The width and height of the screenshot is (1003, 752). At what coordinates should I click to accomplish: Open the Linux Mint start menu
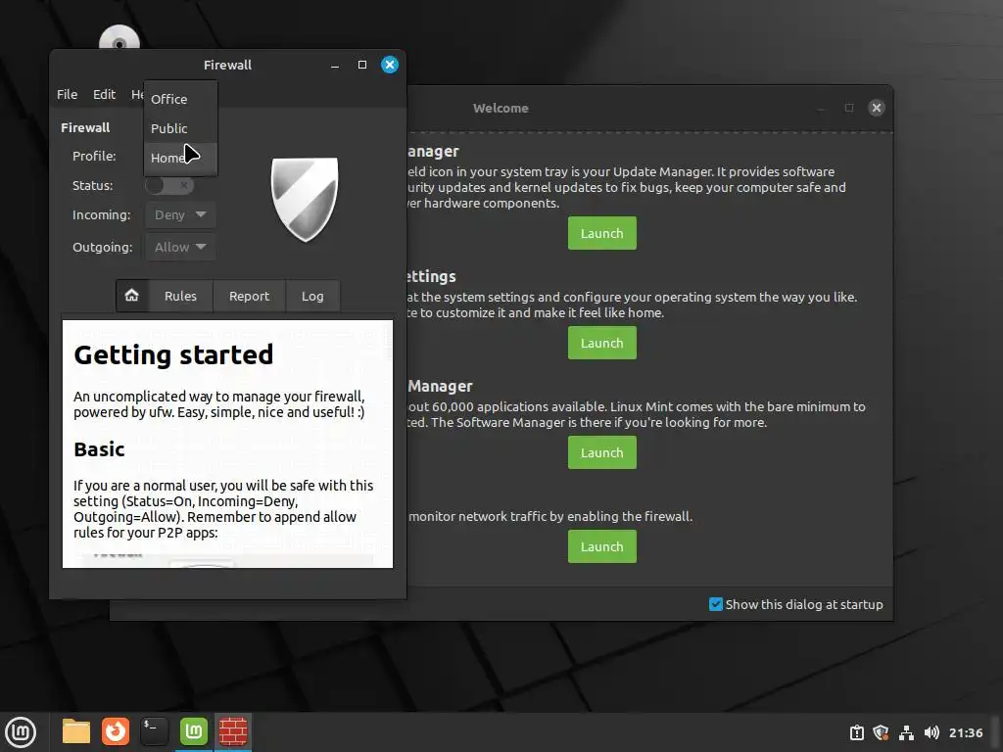pyautogui.click(x=21, y=731)
